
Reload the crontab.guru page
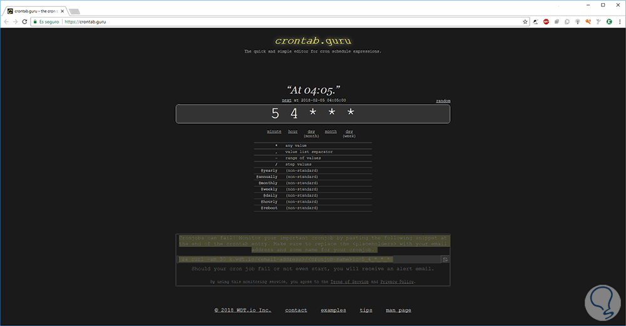(24, 21)
